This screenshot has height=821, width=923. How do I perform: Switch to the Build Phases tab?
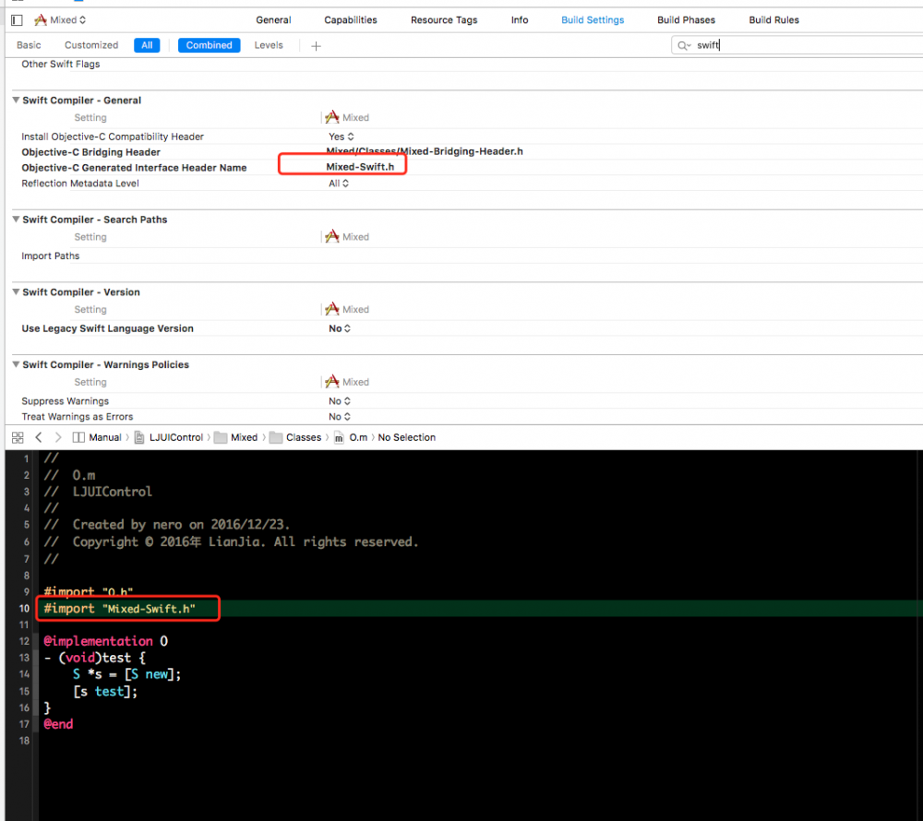[x=686, y=19]
